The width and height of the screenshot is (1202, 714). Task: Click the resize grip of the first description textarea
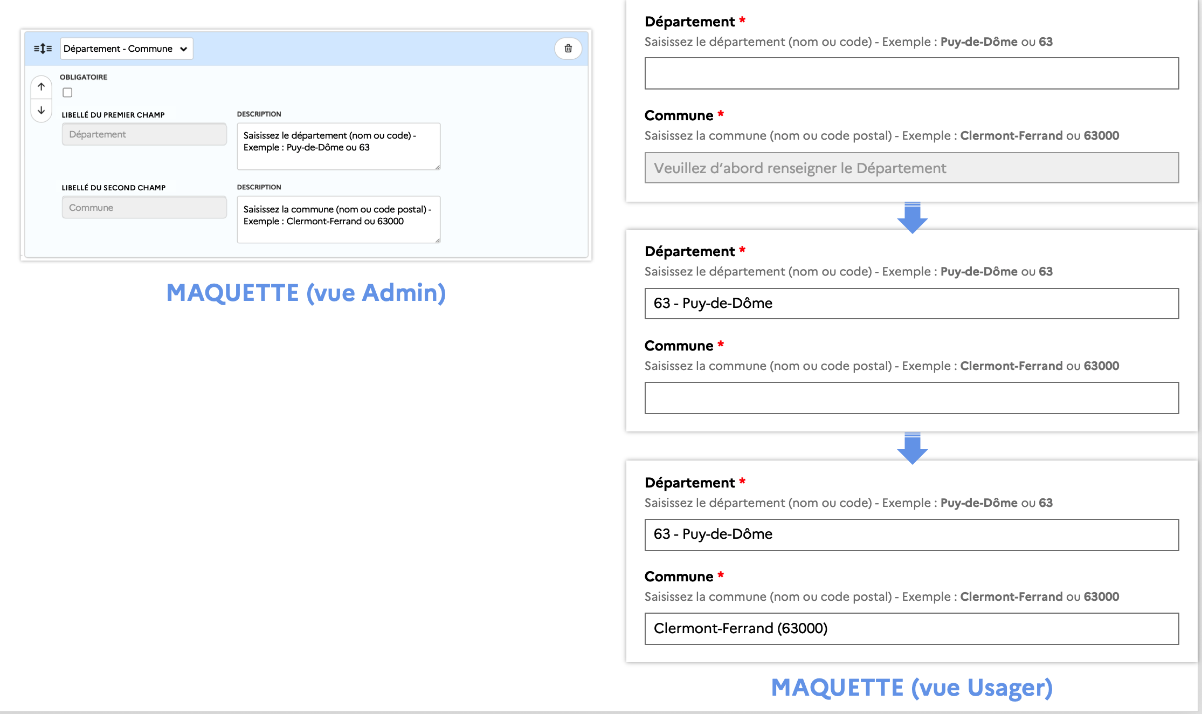(437, 167)
